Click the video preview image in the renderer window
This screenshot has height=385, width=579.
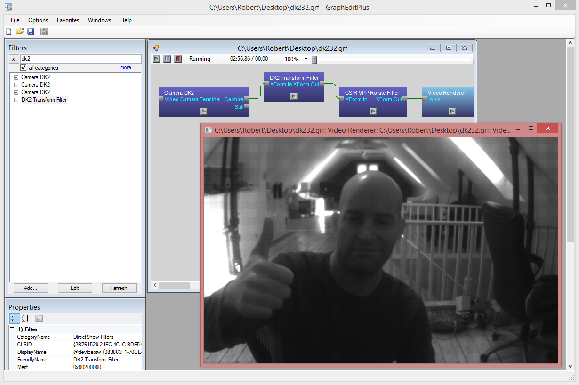380,250
